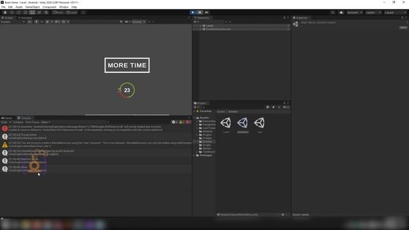Screen dimensions: 409x230
Task: Select the Inspector tab
Action: coord(300,18)
